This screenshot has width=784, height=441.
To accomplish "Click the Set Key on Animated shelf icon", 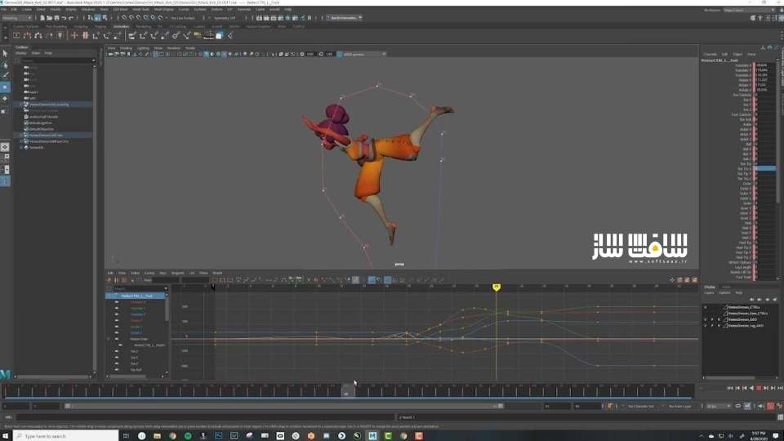I will [85, 35].
